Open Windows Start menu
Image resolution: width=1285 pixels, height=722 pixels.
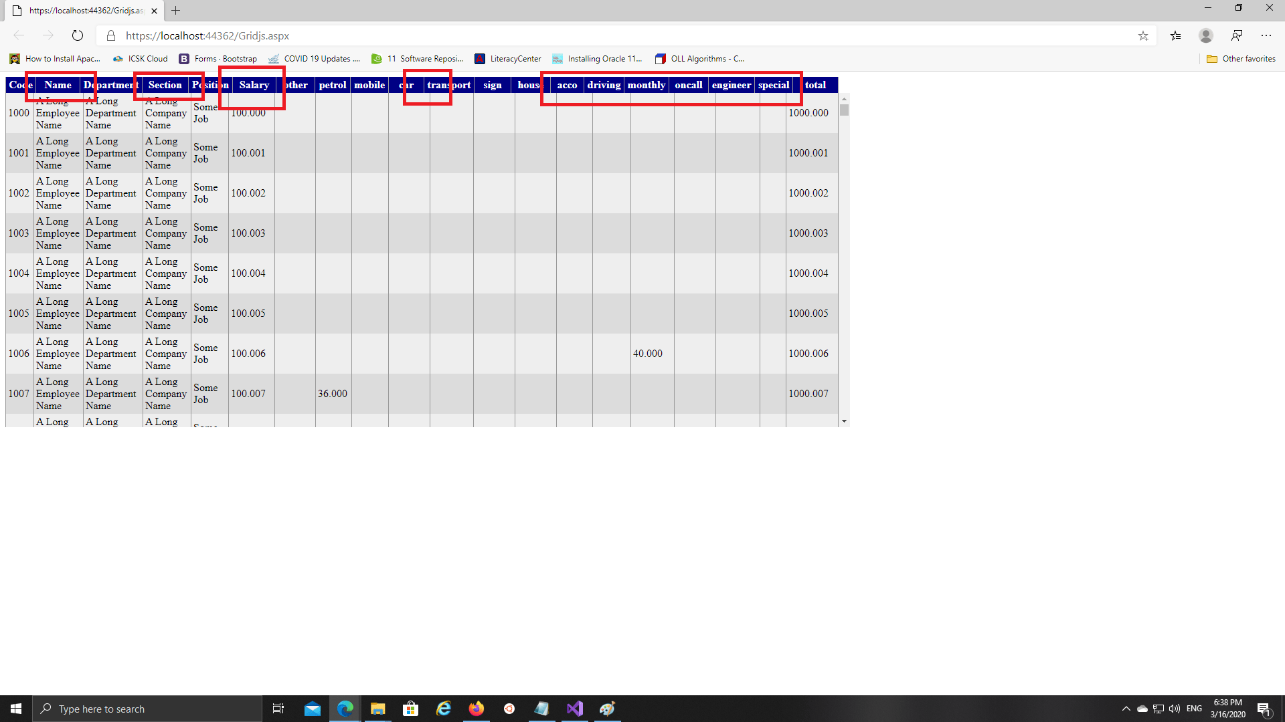click(16, 709)
